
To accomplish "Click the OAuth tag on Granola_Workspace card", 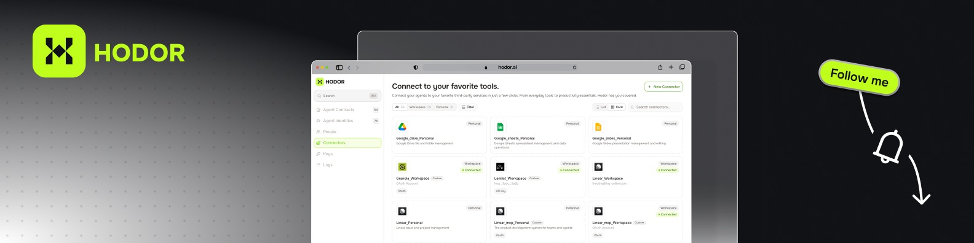I will pos(402,191).
